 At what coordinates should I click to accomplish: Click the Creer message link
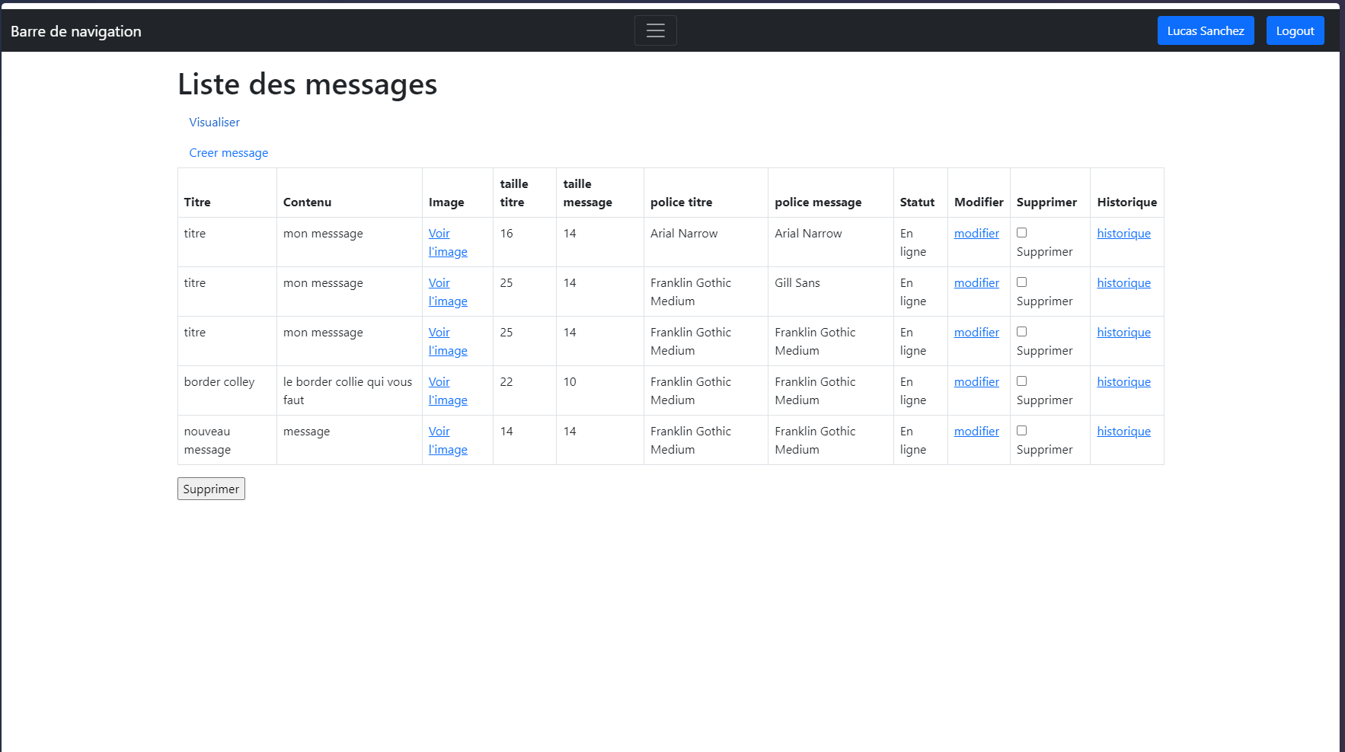(228, 153)
